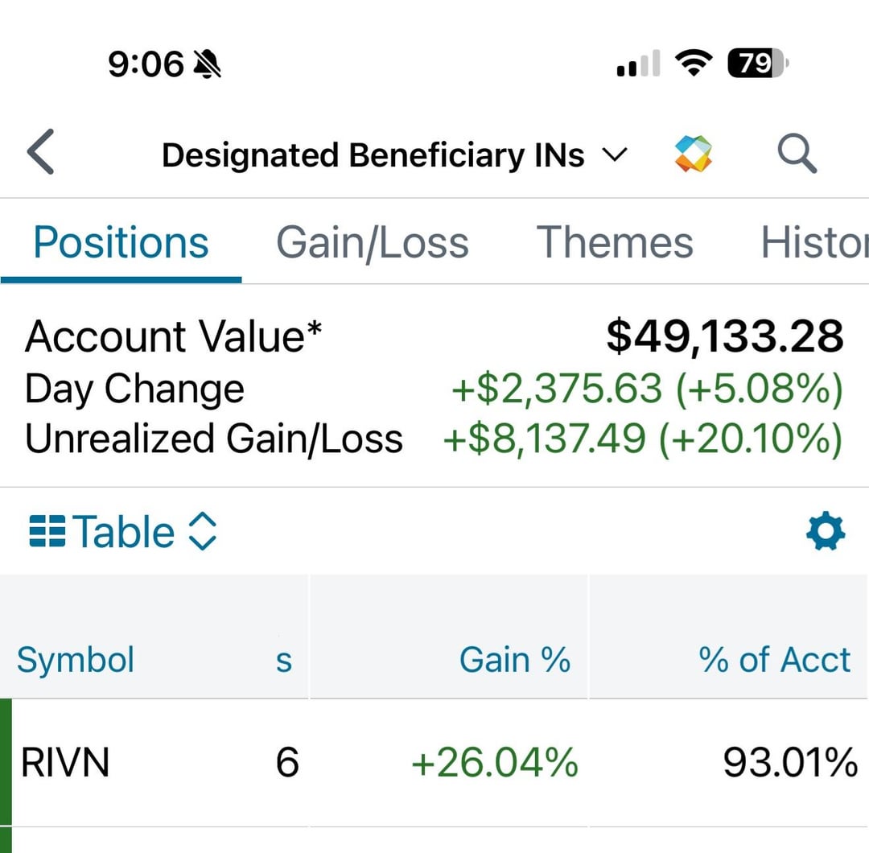Viewport: 869px width, 853px height.
Task: Open the search magnifier icon
Action: [797, 153]
